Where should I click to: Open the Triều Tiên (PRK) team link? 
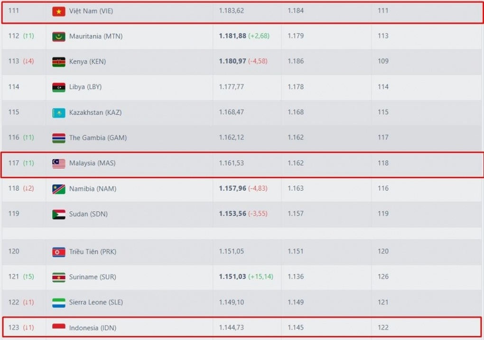pyautogui.click(x=92, y=252)
